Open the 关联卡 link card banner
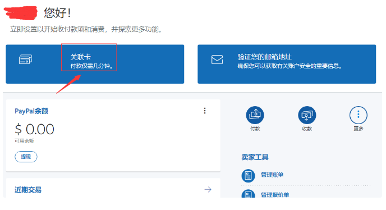Screen dimensions: 386x210 [95, 64]
